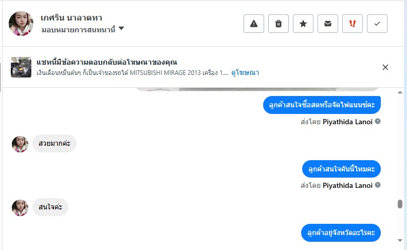Viewport: 407px width, 250px height.
Task: Click info icon beside first Piyathida Lanoi
Action: tap(378, 122)
